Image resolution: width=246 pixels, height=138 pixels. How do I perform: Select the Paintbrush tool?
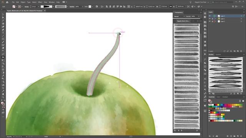3,42
